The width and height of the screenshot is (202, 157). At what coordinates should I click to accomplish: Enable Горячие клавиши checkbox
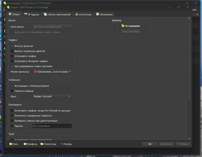(12, 91)
